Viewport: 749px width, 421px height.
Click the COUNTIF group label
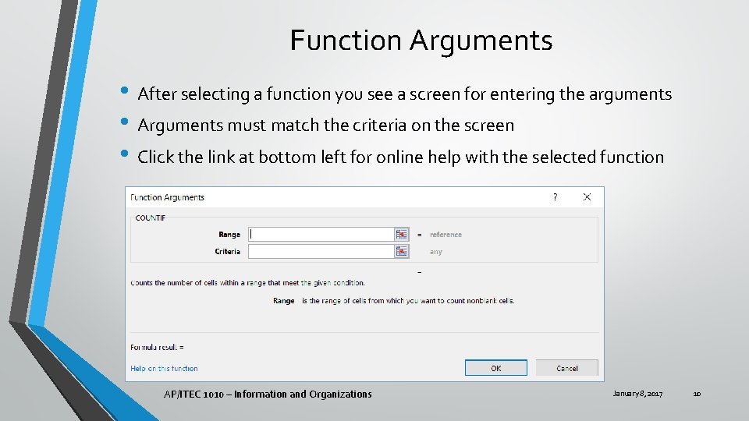coord(151,218)
